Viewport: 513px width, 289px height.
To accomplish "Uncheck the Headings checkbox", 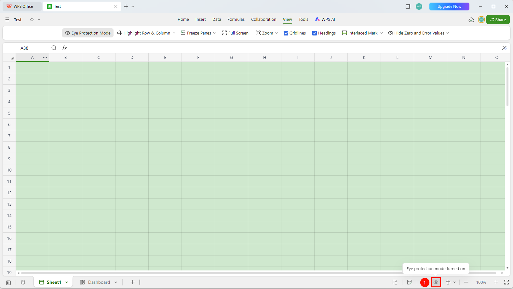I will [x=315, y=33].
